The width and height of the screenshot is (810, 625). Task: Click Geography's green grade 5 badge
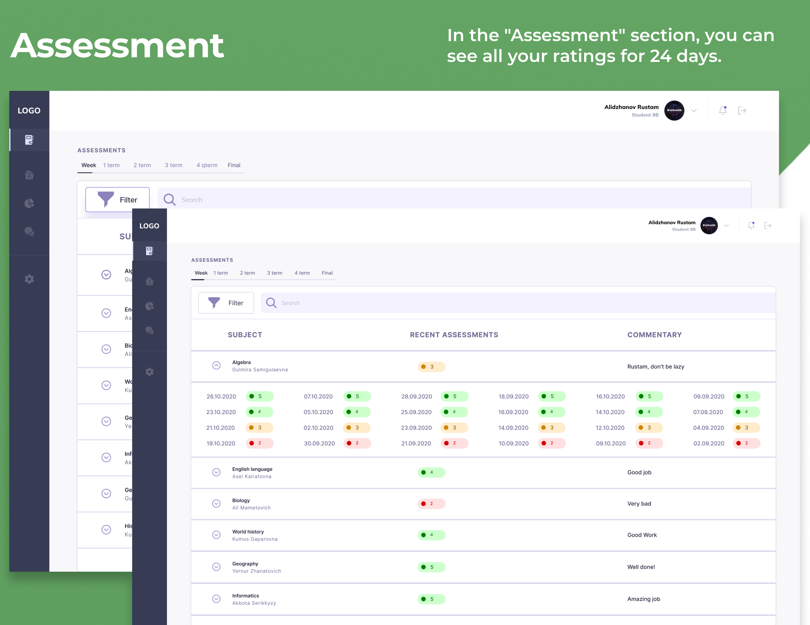click(431, 567)
